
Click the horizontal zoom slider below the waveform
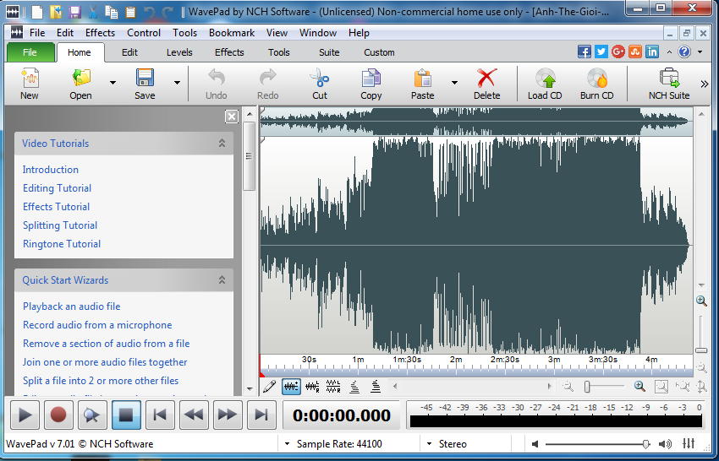[602, 387]
